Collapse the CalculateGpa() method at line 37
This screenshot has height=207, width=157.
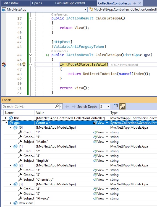coord(30,18)
